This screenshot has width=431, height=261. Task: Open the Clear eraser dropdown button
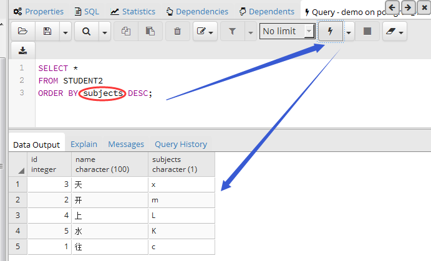coord(395,32)
